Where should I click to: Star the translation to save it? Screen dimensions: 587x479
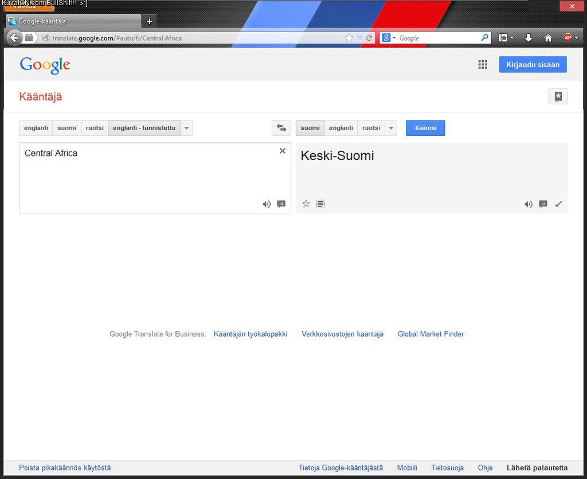306,204
